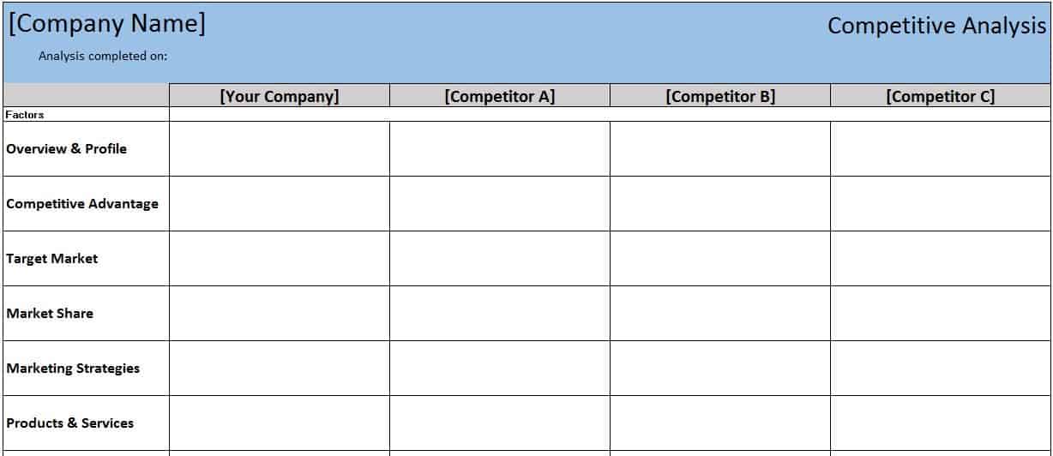Viewport: 1053px width, 456px height.
Task: Select the Competitive Advantage row label
Action: coord(82,203)
